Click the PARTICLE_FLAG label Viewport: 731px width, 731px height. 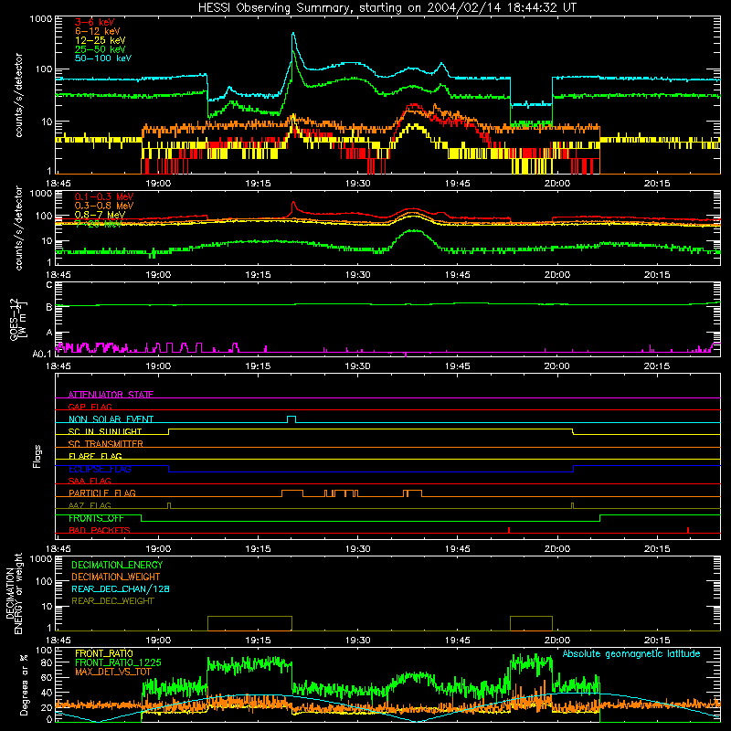[x=102, y=493]
